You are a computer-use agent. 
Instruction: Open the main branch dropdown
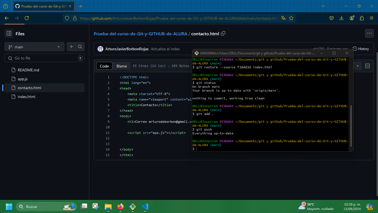(34, 47)
